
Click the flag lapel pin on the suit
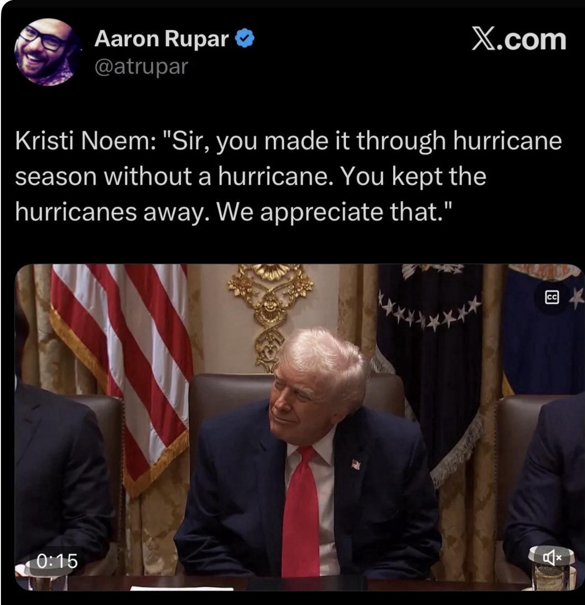tap(356, 464)
